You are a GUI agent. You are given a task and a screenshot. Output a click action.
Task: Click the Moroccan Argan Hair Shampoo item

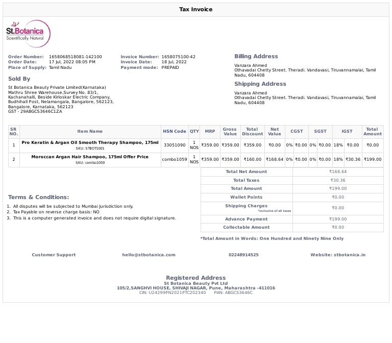pyautogui.click(x=90, y=157)
